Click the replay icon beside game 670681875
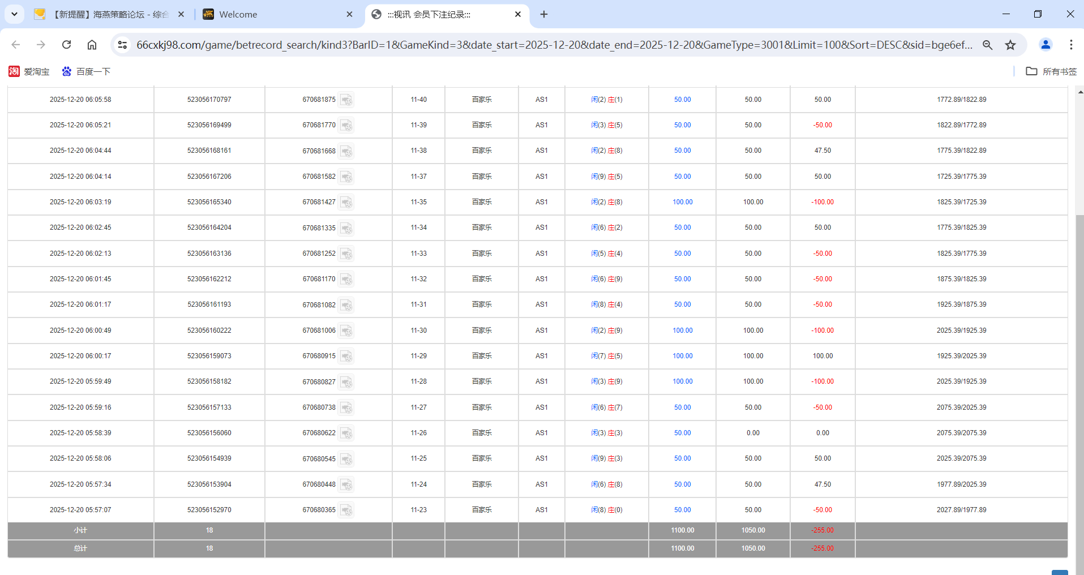Viewport: 1084px width, 575px height. pos(347,100)
